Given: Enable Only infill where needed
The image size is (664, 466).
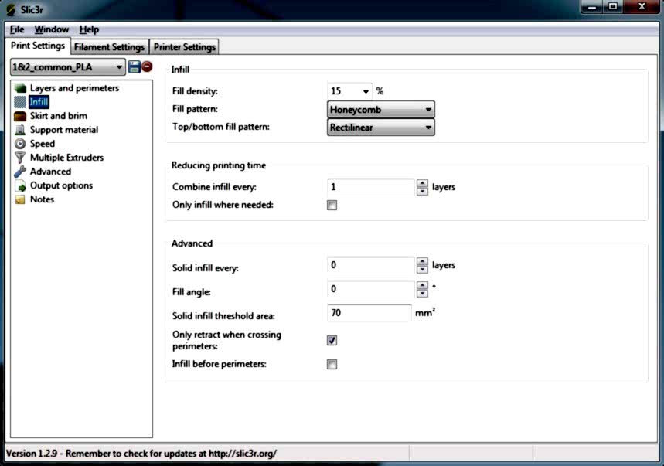Looking at the screenshot, I should pyautogui.click(x=332, y=206).
